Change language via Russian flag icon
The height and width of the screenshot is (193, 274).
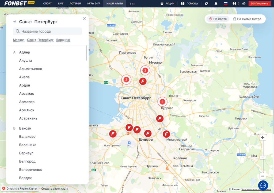[x=226, y=3]
